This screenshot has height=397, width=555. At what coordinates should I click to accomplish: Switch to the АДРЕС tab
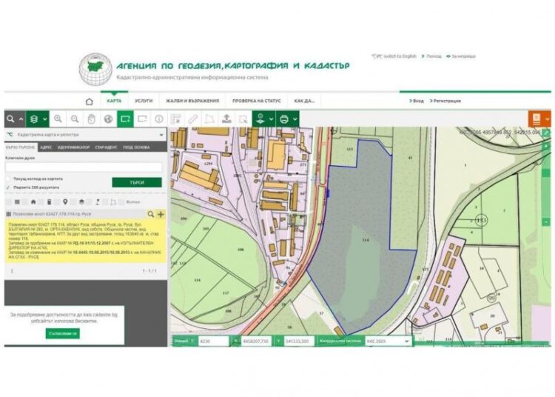click(46, 147)
